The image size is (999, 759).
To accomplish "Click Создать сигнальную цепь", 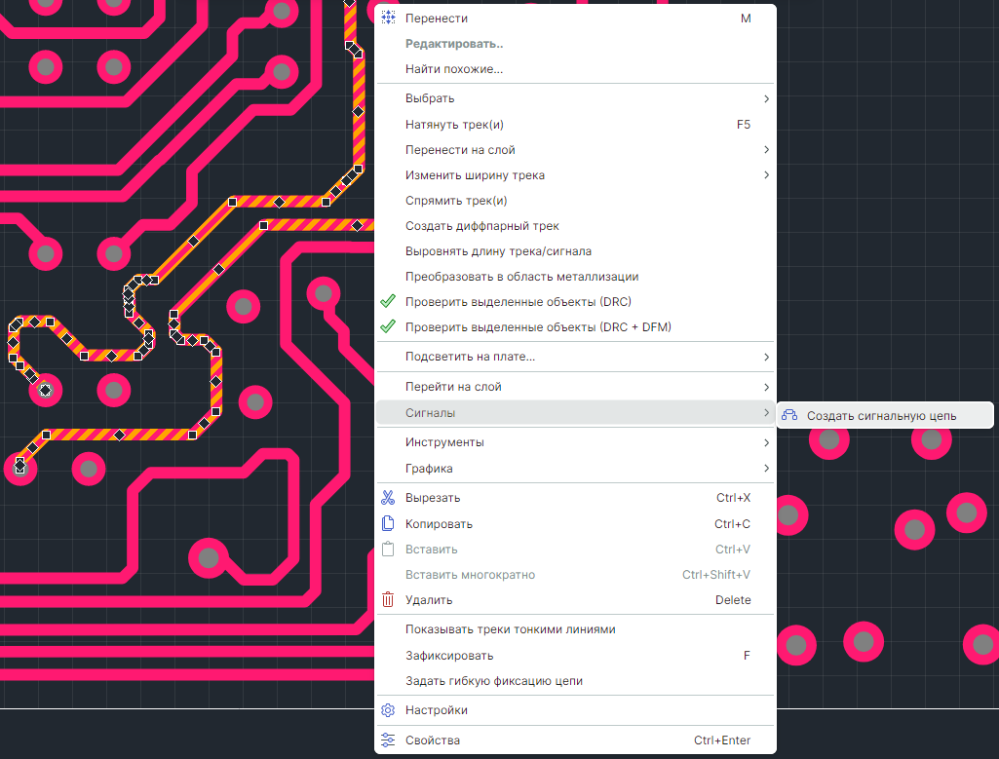I will 881,416.
